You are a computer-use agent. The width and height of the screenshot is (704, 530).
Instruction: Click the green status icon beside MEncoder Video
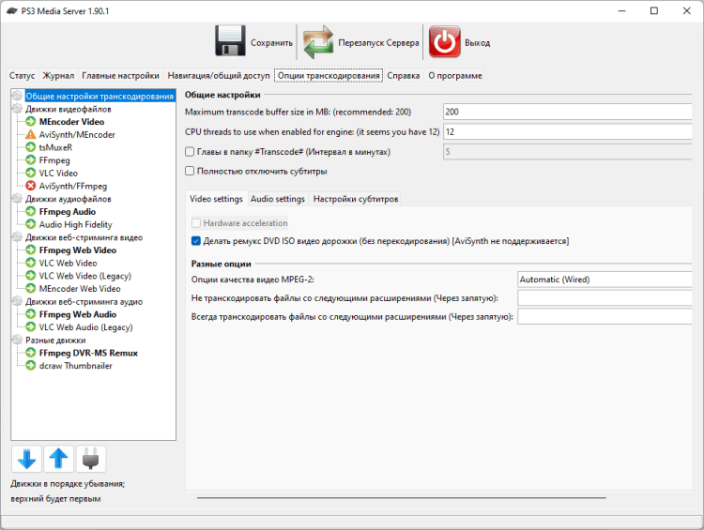click(x=31, y=122)
